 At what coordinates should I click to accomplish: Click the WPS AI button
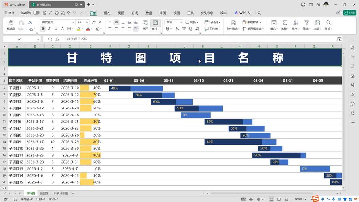242,13
